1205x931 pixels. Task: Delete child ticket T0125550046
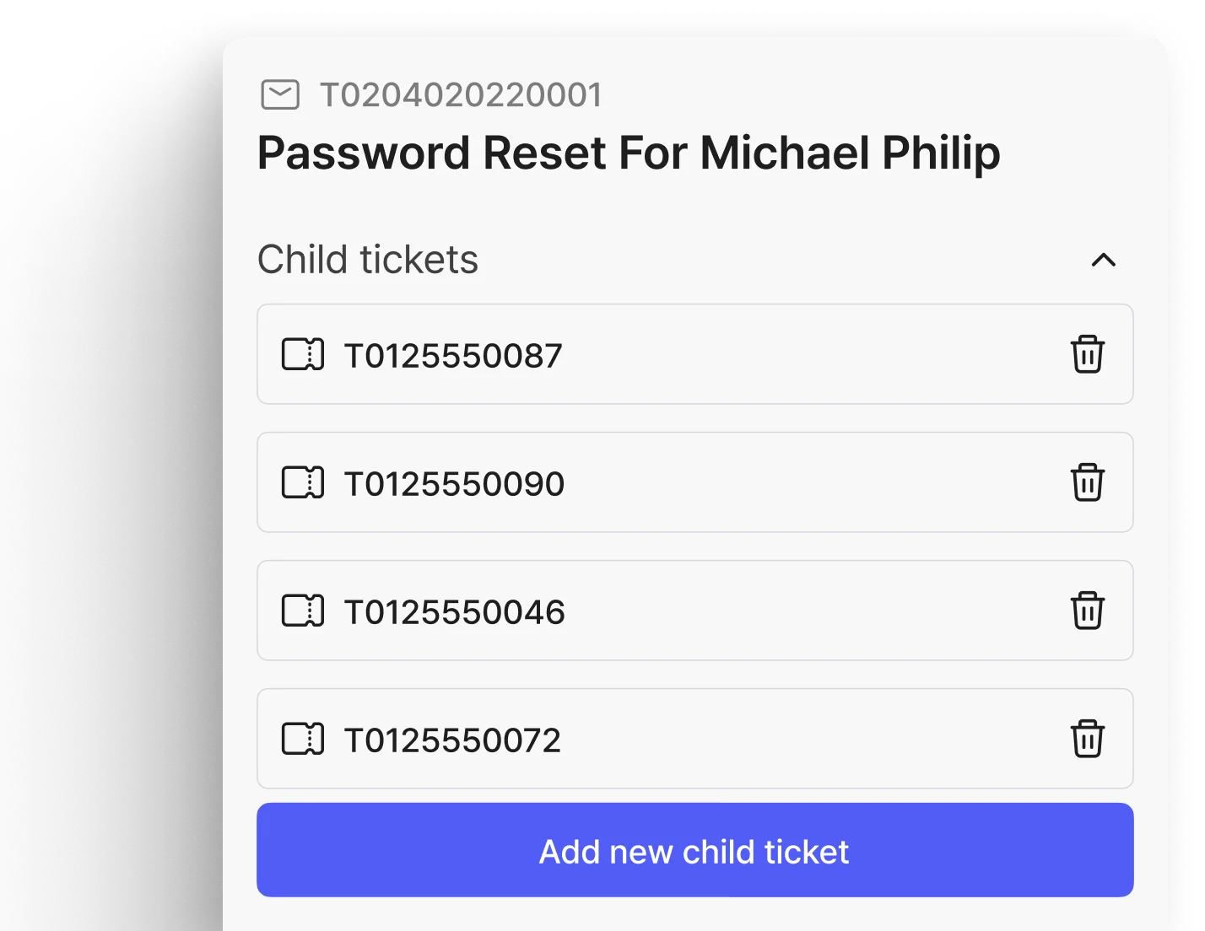pos(1087,611)
